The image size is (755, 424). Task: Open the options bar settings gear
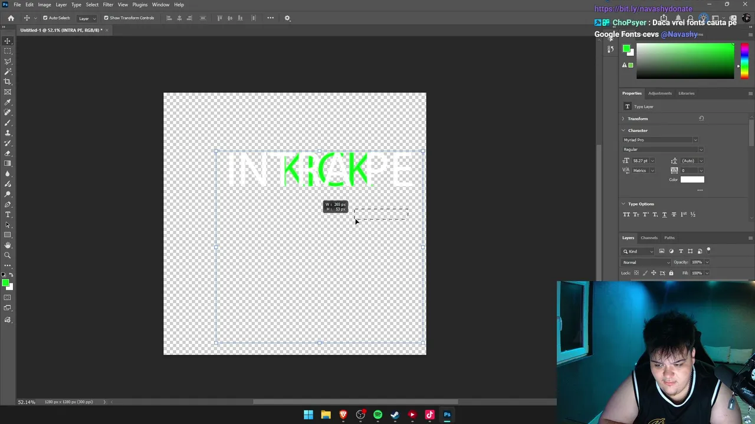(x=287, y=18)
